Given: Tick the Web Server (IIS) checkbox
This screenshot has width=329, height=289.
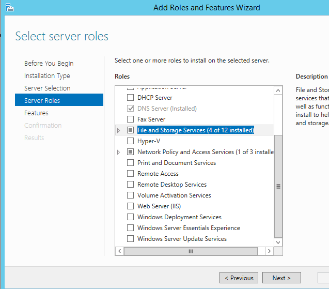Looking at the screenshot, I should [130, 206].
